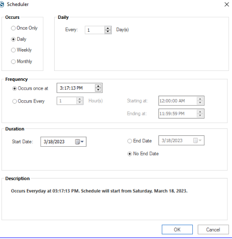The width and height of the screenshot is (232, 239).
Task: Click the Scheduler app icon in title bar
Action: [x=1, y=4]
